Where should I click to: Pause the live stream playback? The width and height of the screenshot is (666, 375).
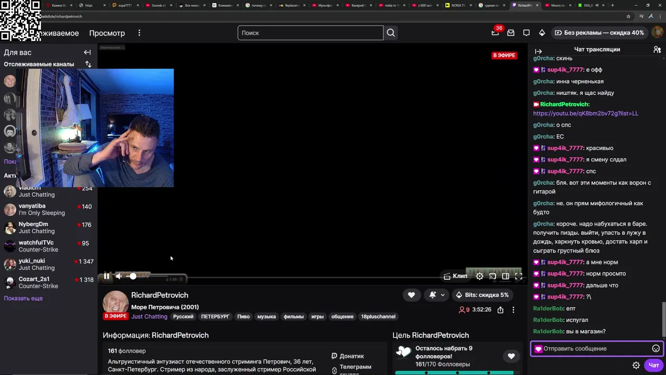[x=106, y=276]
